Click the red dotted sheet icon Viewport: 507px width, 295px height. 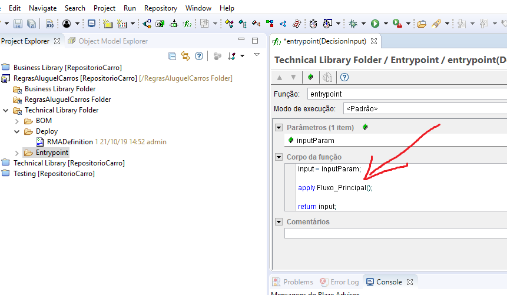297,24
